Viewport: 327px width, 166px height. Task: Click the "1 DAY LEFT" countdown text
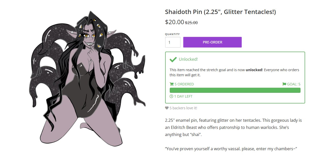(x=183, y=96)
